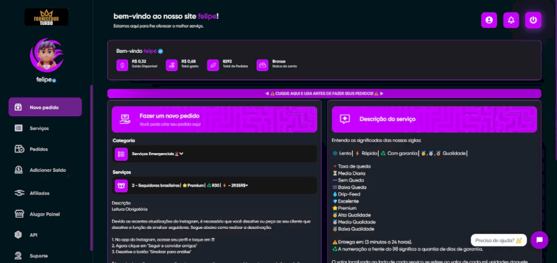Click the Afiliados handshake icon

pyautogui.click(x=19, y=193)
